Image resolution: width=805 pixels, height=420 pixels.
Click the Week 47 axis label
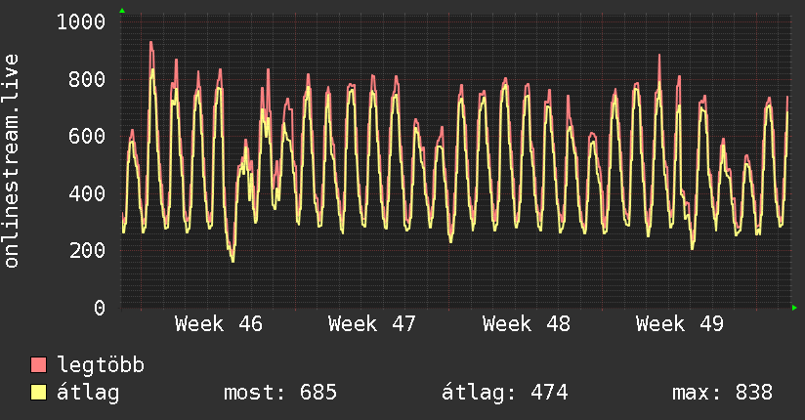372,324
